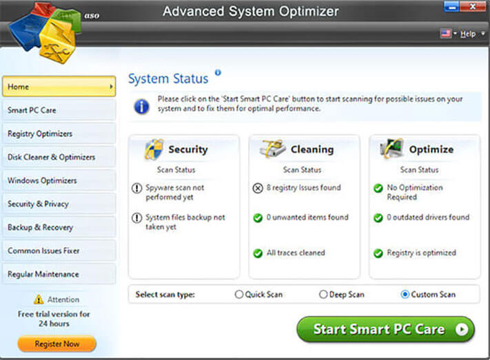
Task: Click the System Status heading
Action: (x=168, y=78)
